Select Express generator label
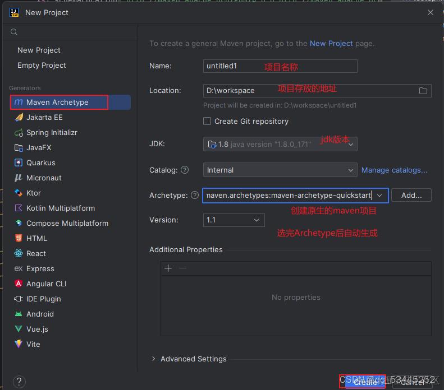This screenshot has width=444, height=390. click(x=40, y=268)
